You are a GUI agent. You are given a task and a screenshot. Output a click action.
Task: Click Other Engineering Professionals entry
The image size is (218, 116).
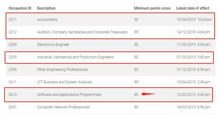(62, 70)
